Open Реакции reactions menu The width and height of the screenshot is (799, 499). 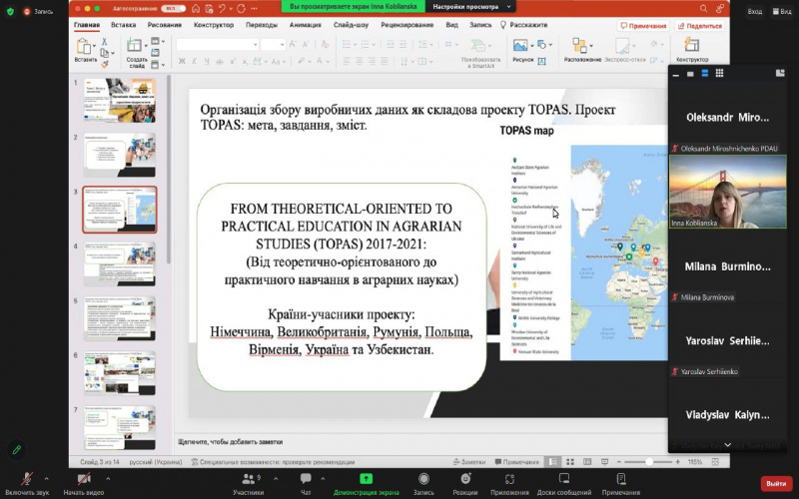[x=465, y=479]
